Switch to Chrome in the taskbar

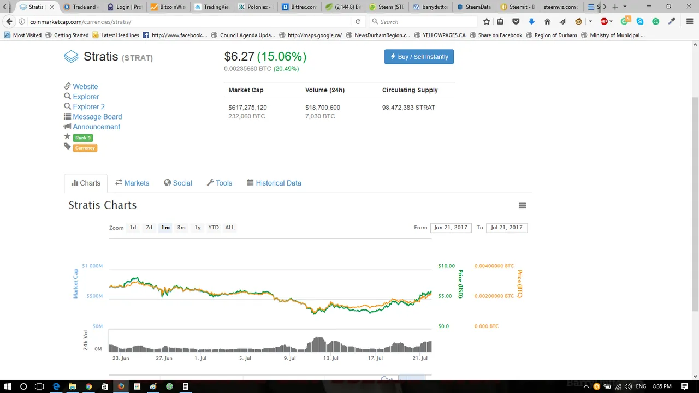pos(88,386)
